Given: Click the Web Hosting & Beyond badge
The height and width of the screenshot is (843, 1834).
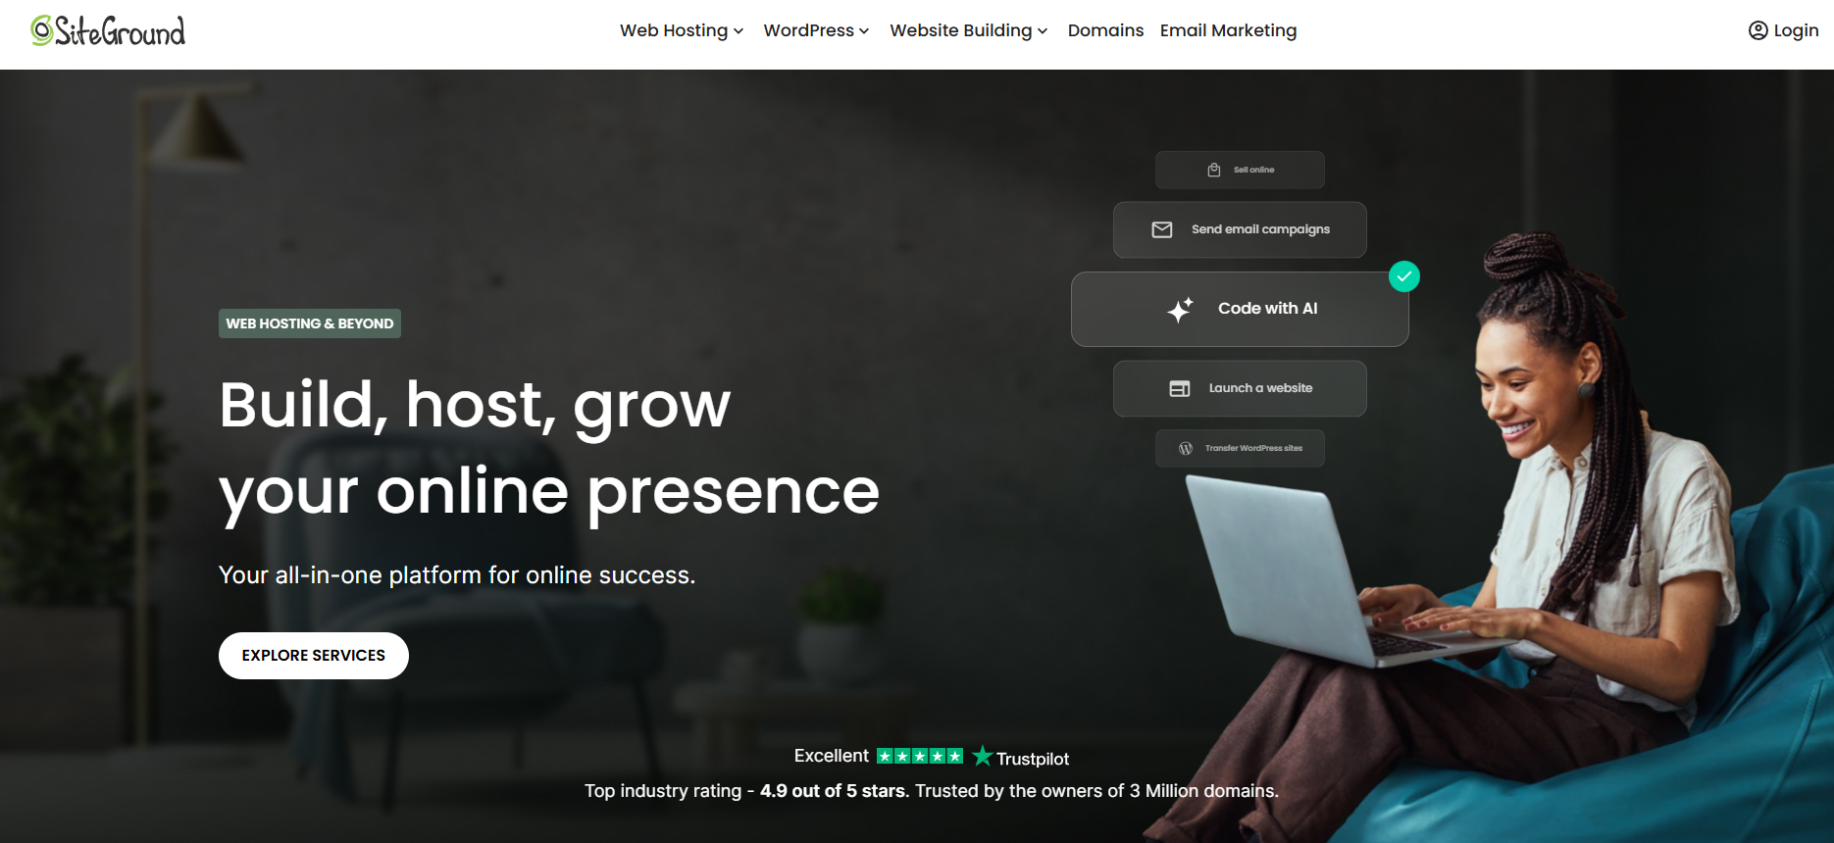Looking at the screenshot, I should pos(310,323).
